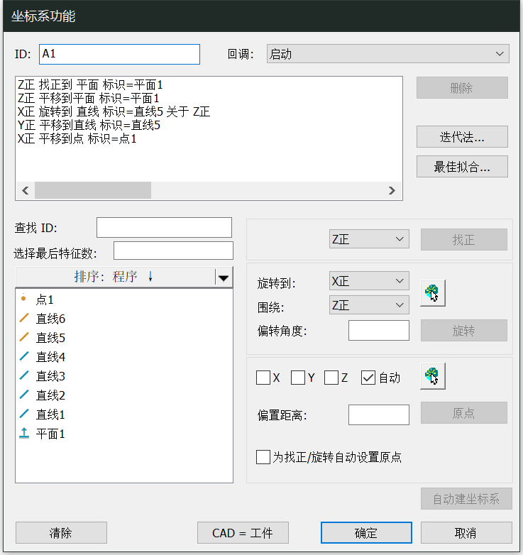Image resolution: width=523 pixels, height=555 pixels.
Task: Click the CAD pick icon beside 自动 checkbox
Action: click(432, 376)
